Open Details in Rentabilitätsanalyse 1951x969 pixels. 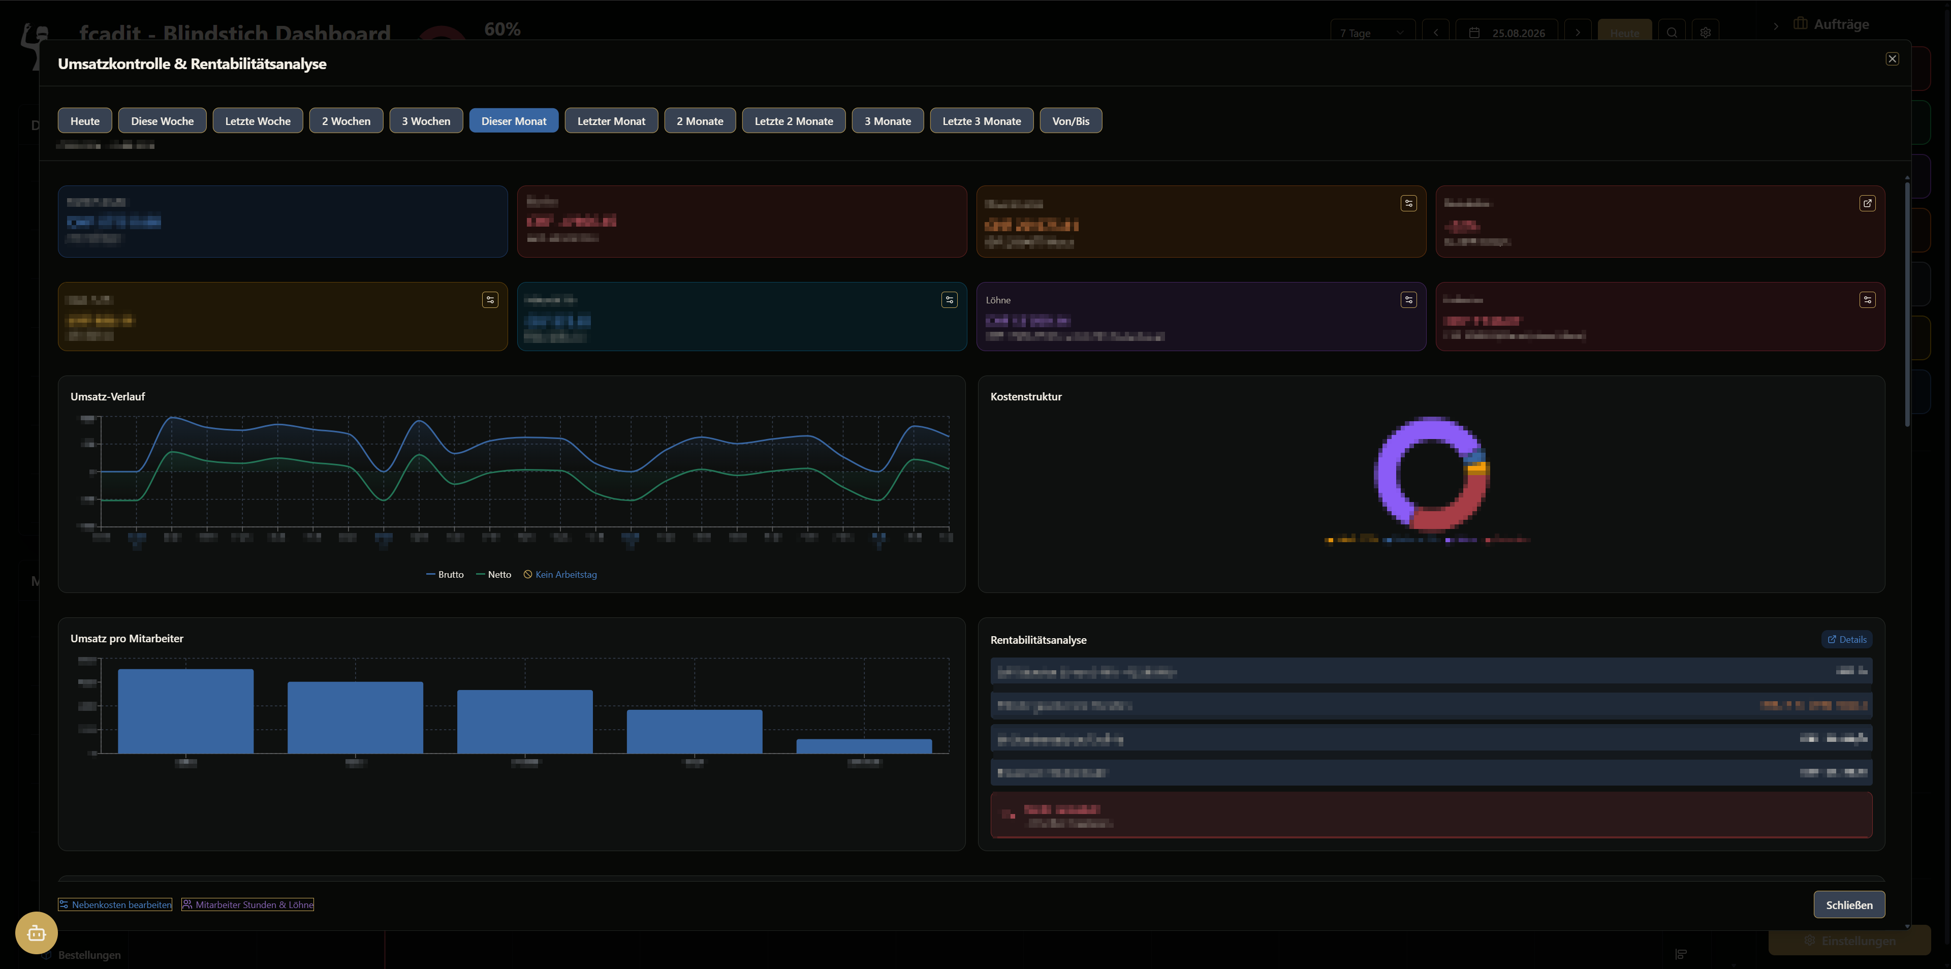point(1846,639)
